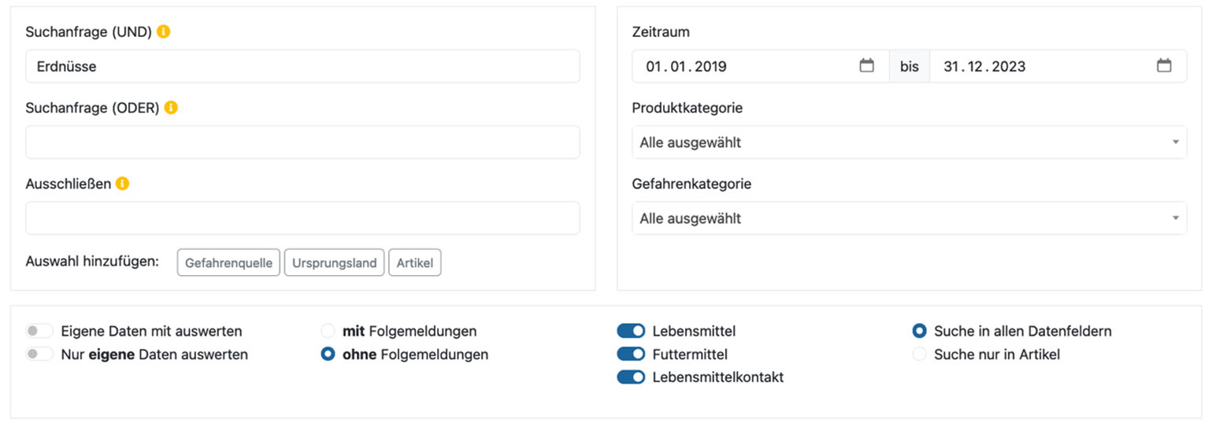
Task: Add Gefahrenquelle selection
Action: [228, 263]
